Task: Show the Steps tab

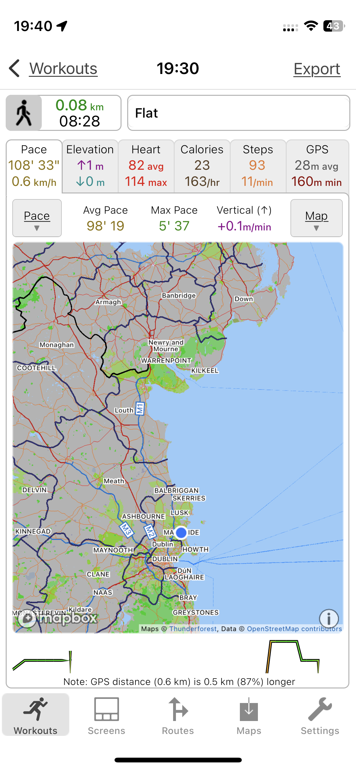Action: coord(258,166)
